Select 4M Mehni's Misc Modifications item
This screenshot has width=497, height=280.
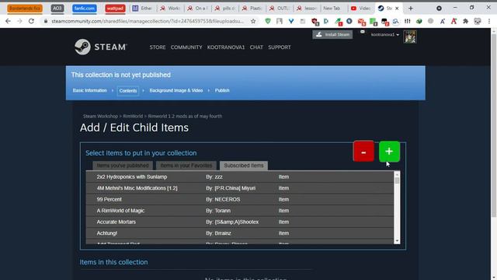(x=240, y=188)
